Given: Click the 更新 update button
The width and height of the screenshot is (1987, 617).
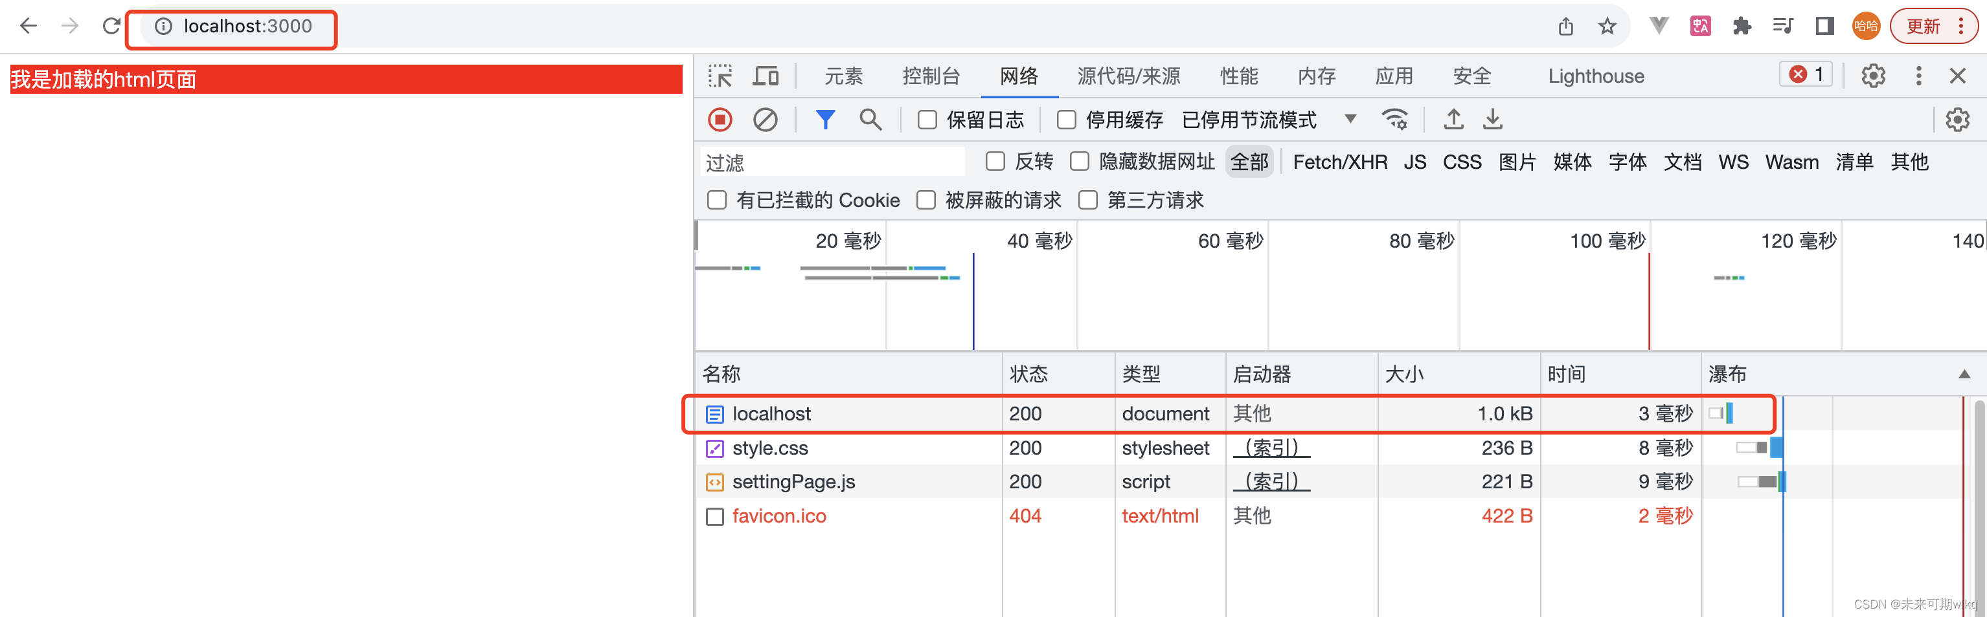Looking at the screenshot, I should (1933, 26).
